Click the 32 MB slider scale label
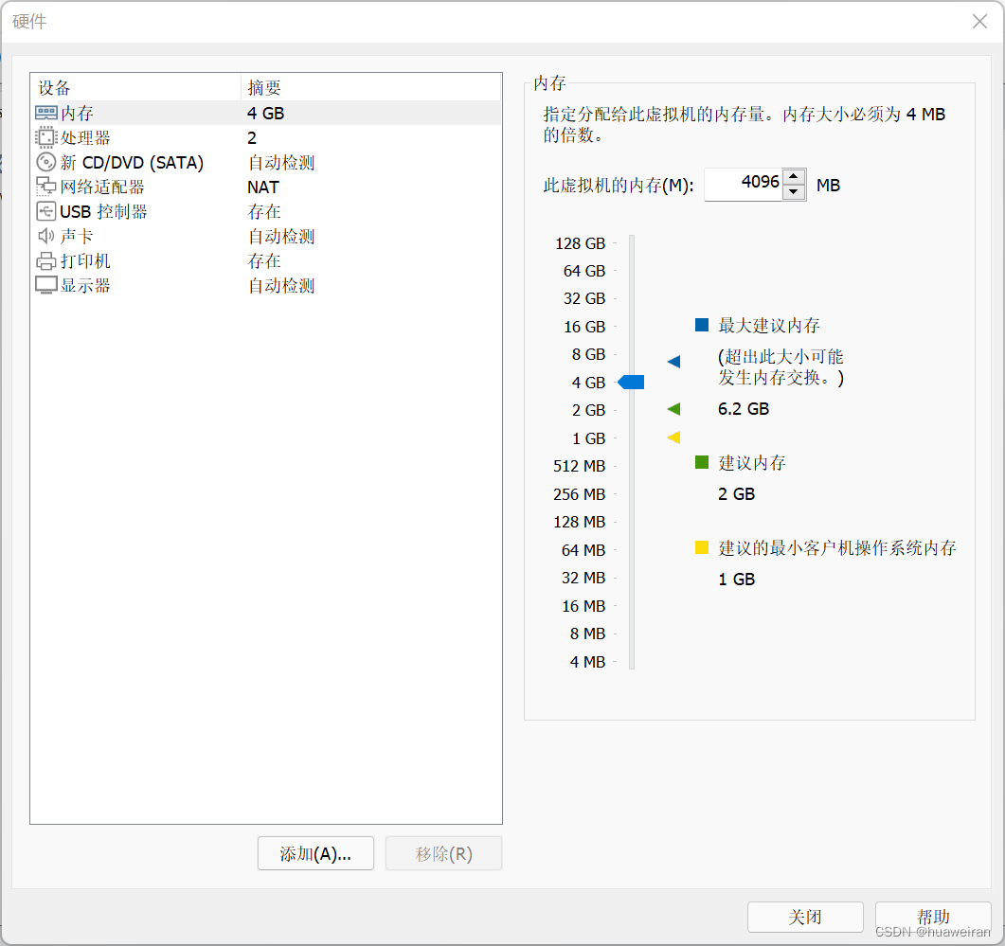Image resolution: width=1005 pixels, height=946 pixels. coord(583,578)
